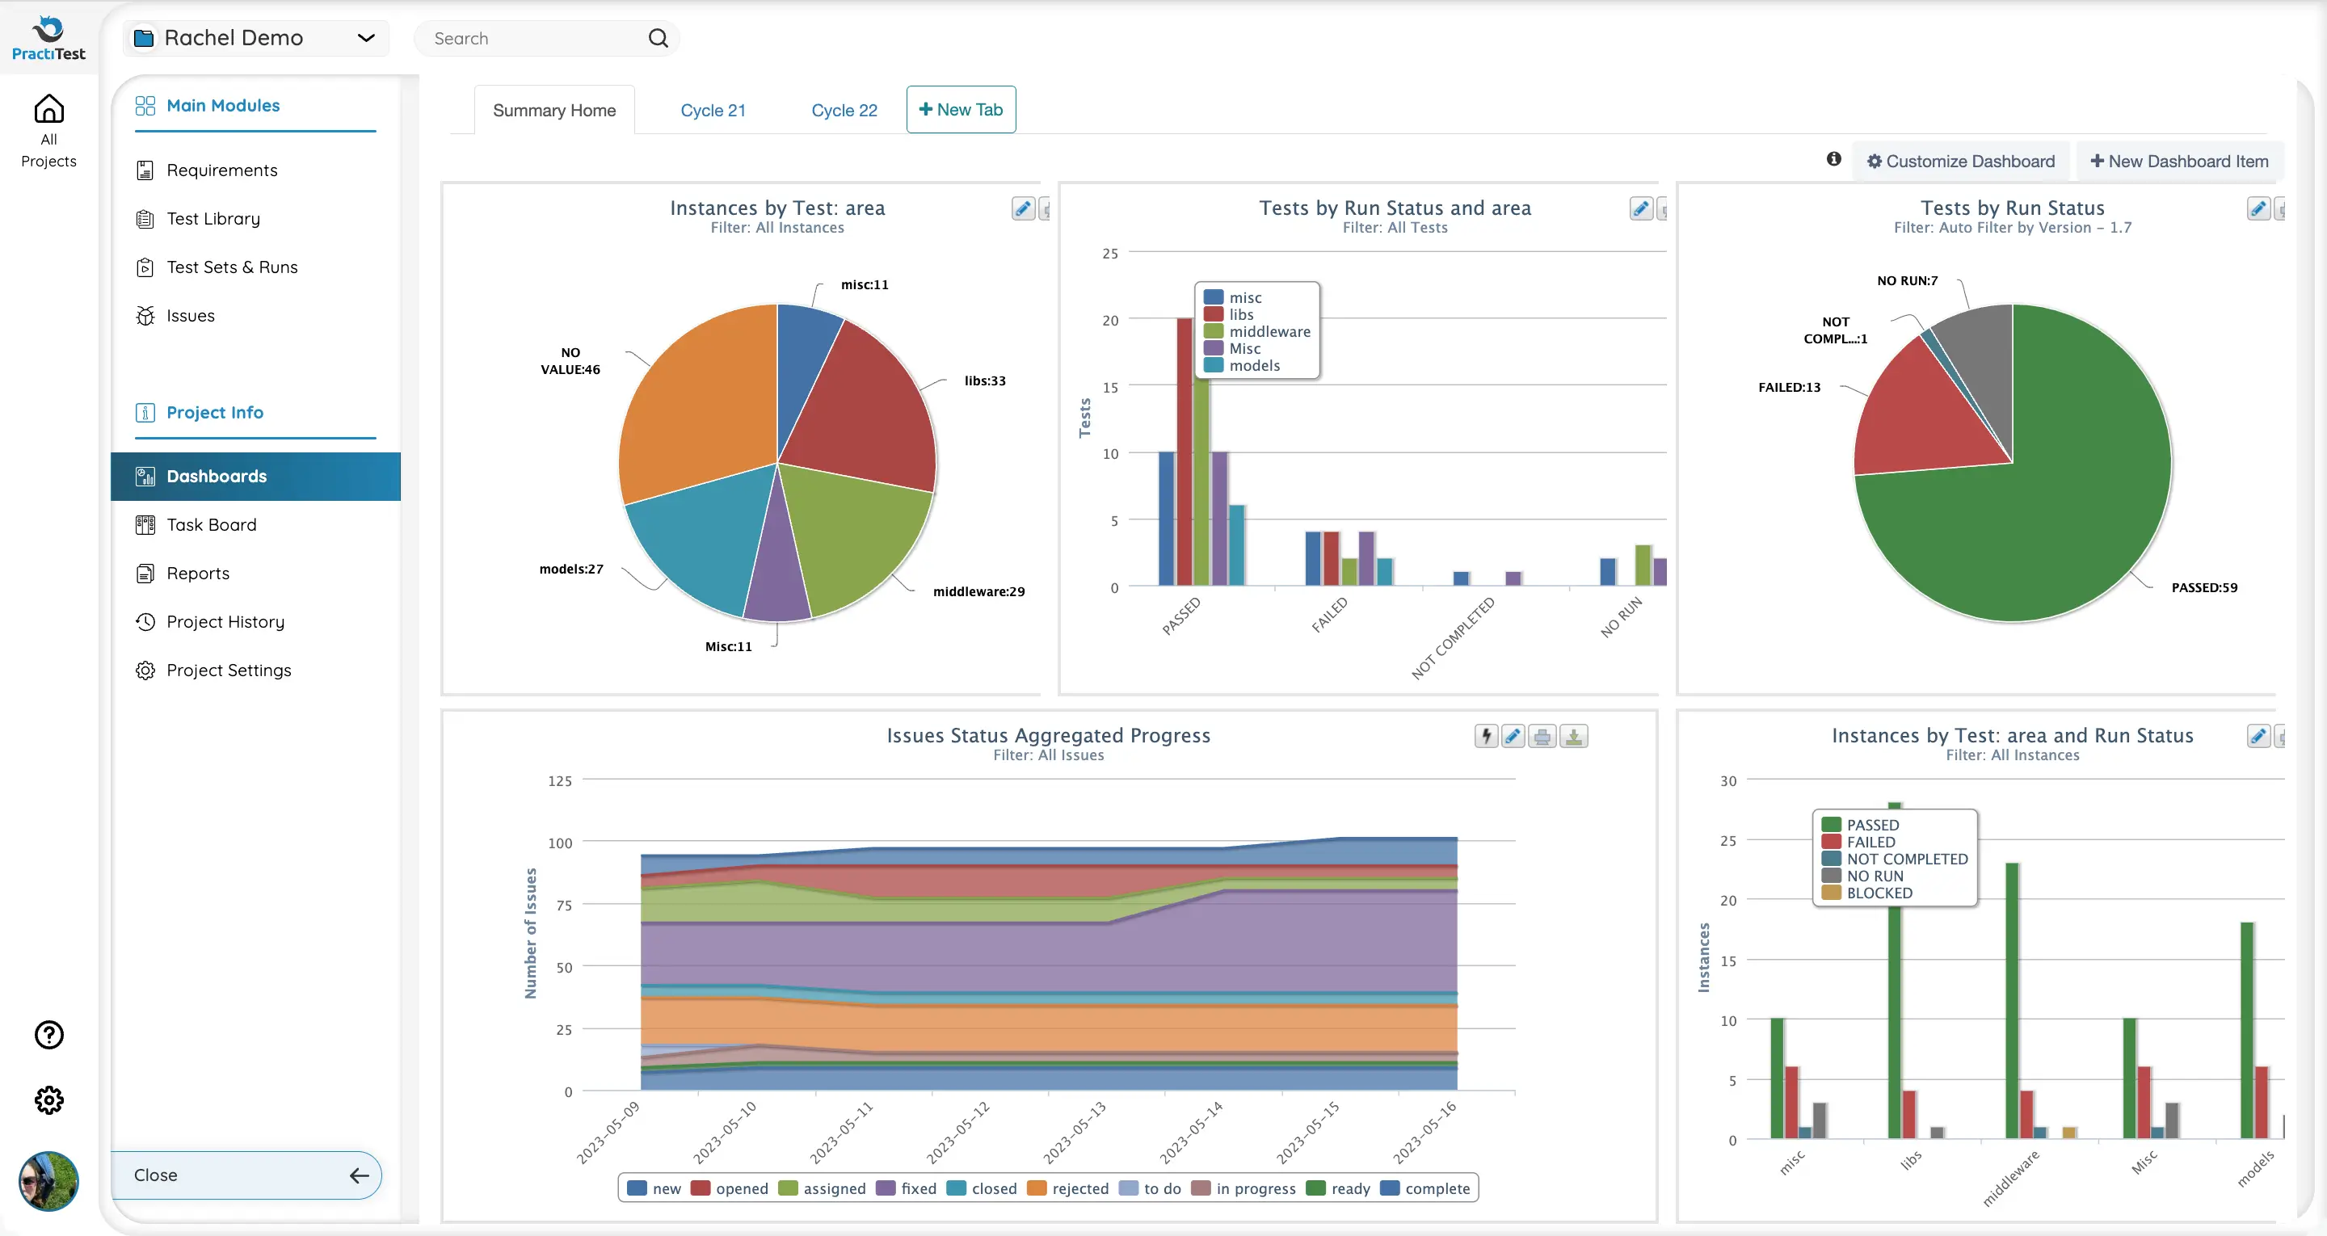The image size is (2327, 1236).
Task: Collapse the Main Modules section header
Action: pyautogui.click(x=222, y=106)
